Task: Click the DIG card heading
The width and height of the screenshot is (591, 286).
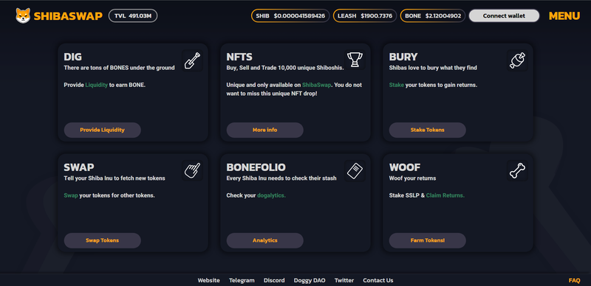Action: (72, 57)
